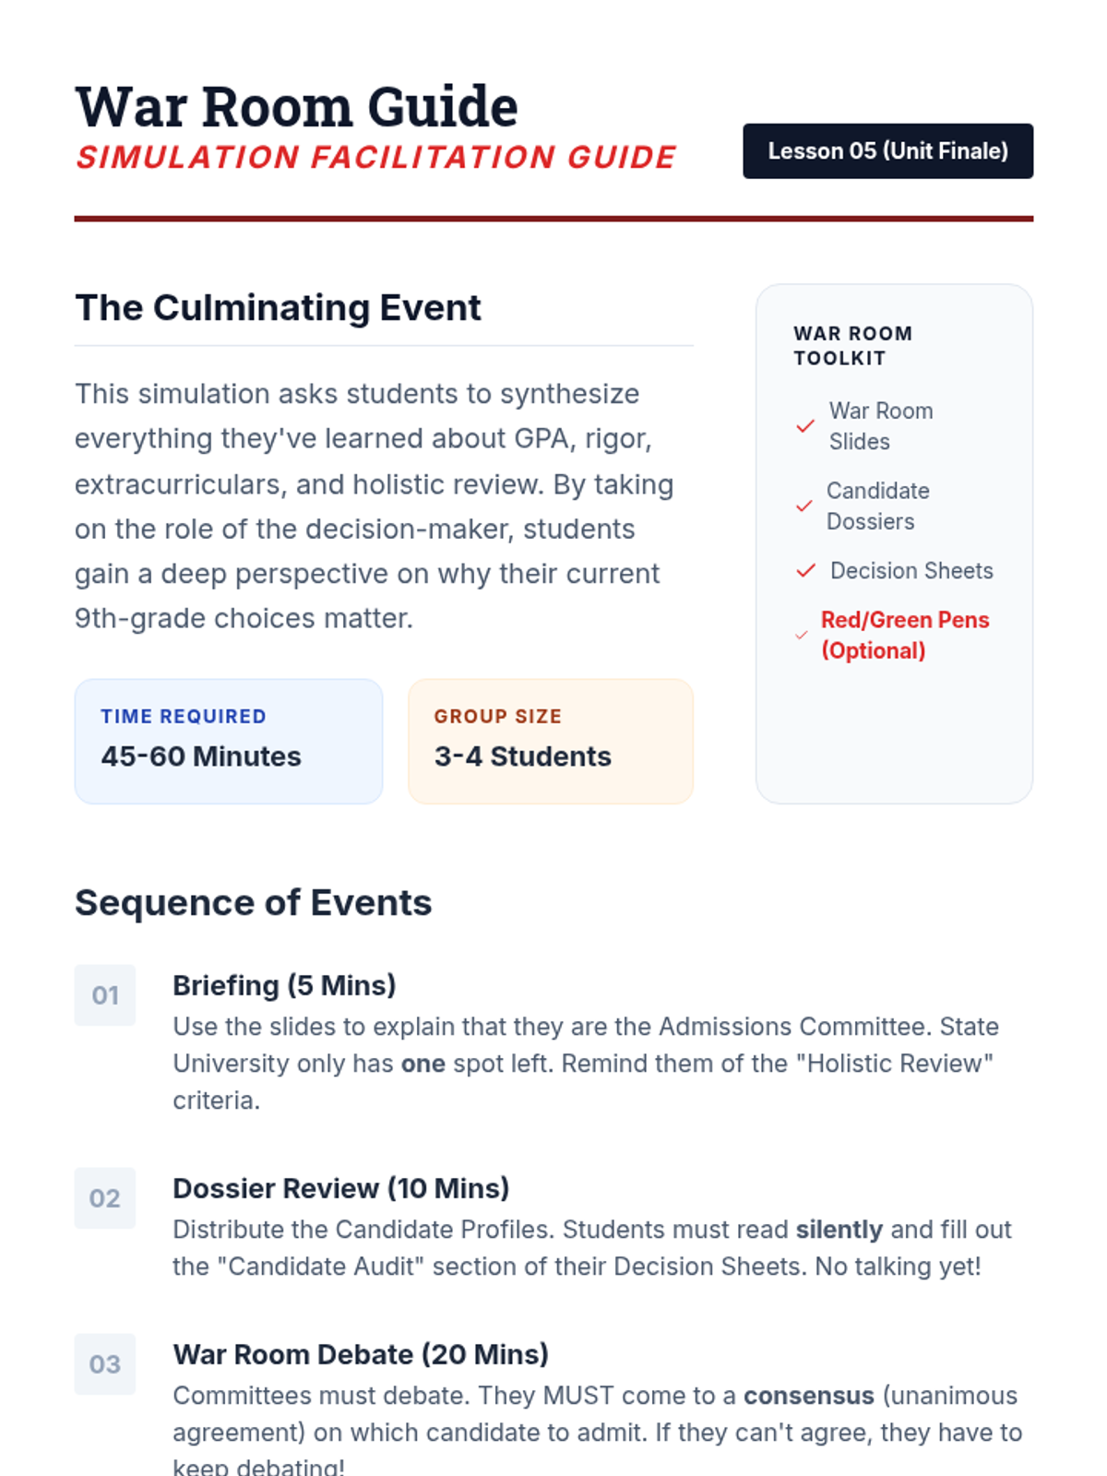Click the Sequence of Events heading
This screenshot has width=1107, height=1476.
coord(254,902)
